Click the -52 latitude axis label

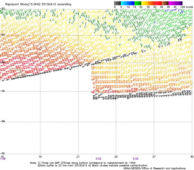click(2, 35)
